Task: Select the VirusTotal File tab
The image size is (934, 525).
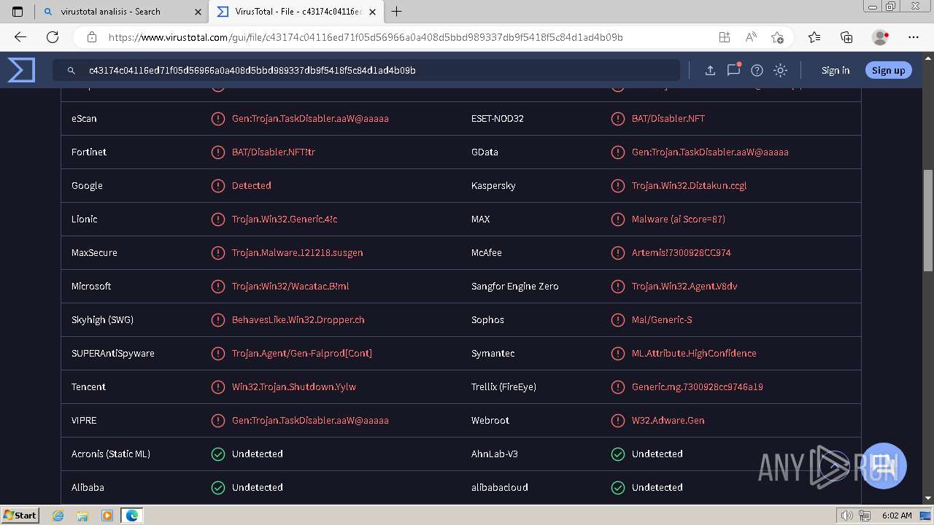Action: coord(296,12)
